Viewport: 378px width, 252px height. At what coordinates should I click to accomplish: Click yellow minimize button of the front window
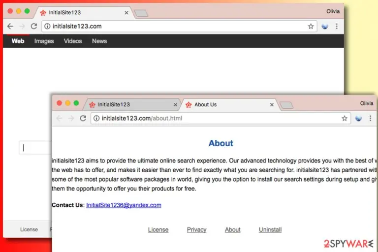point(68,103)
